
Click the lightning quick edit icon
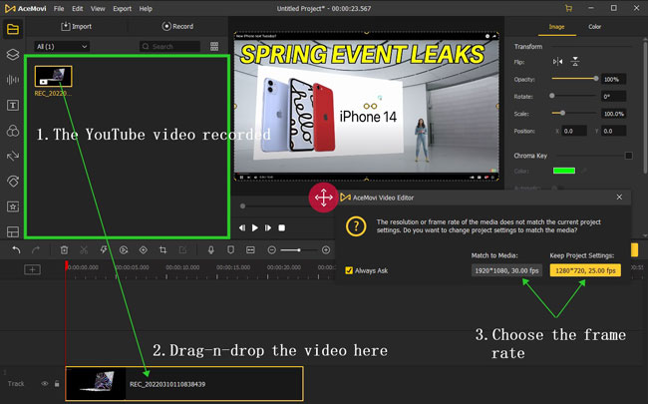pyautogui.click(x=104, y=249)
